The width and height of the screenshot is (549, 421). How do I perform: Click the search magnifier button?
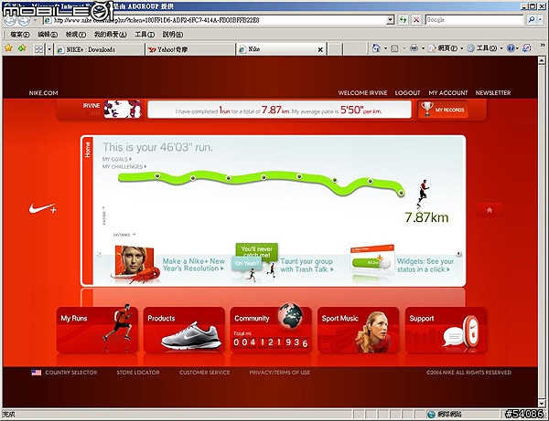(531, 20)
